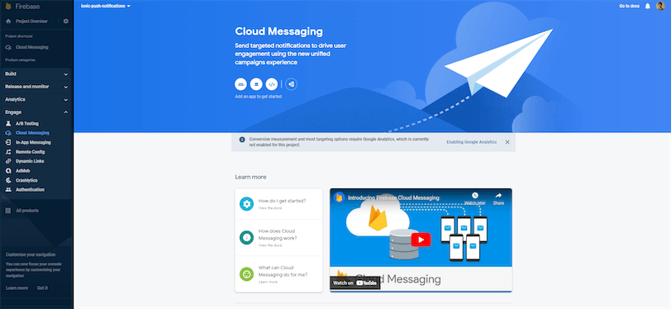The image size is (671, 309).
Task: Open What can Cloud Messaging do card
Action: click(278, 274)
